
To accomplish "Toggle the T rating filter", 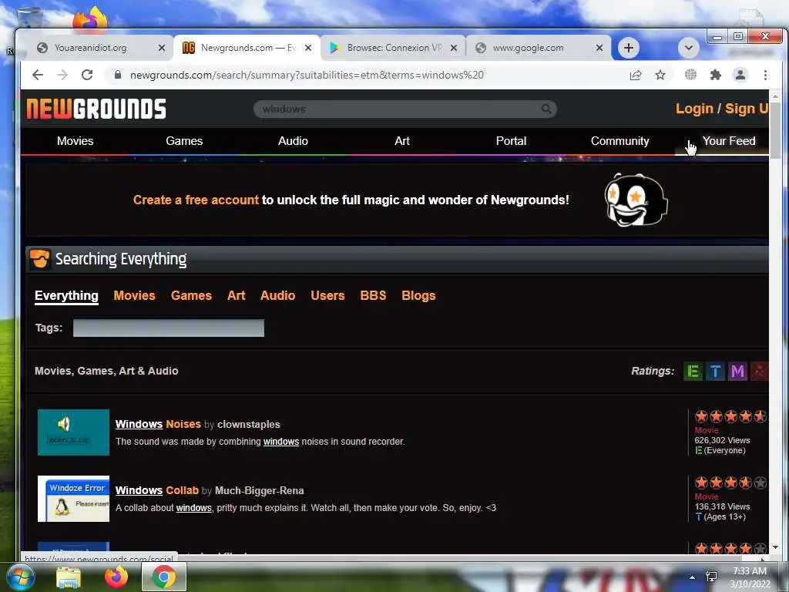I will (715, 372).
